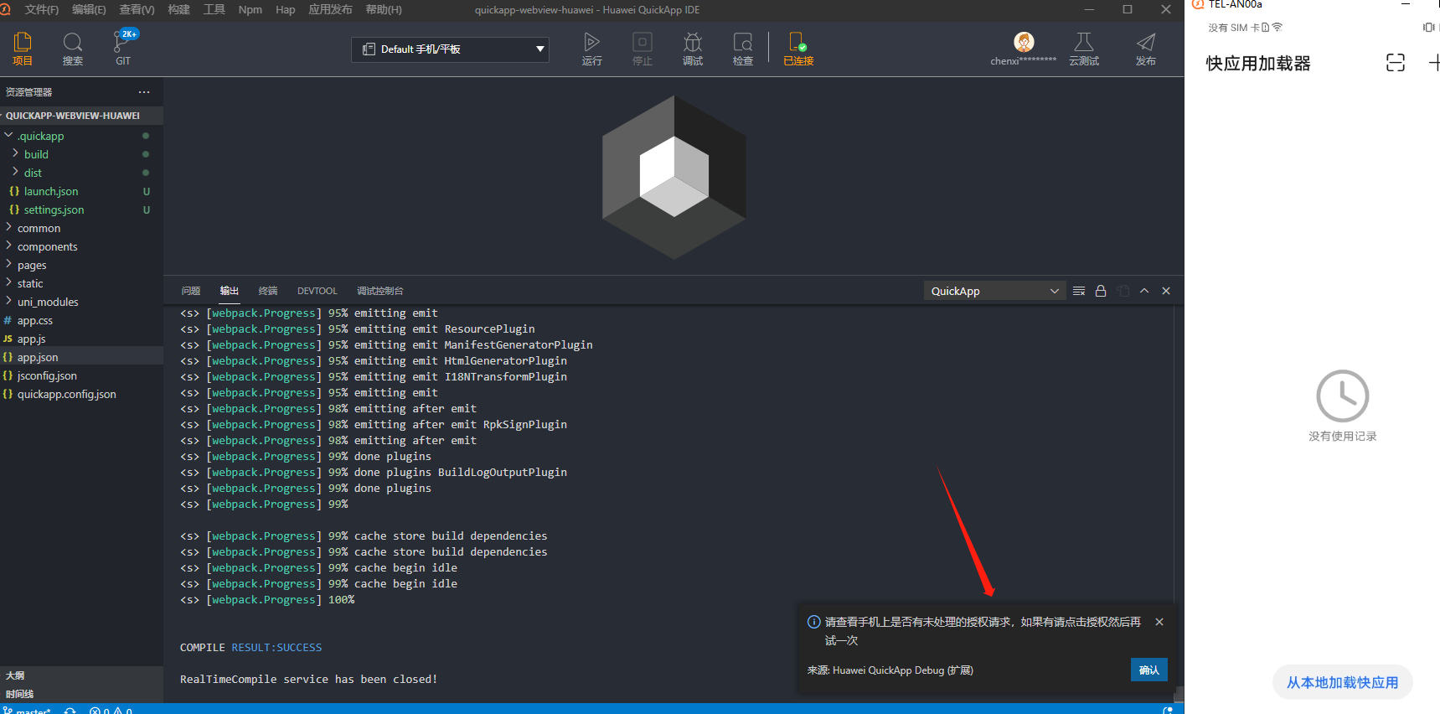Switch to the DEVTOOL tab
Screen dimensions: 1440x714
tap(317, 291)
